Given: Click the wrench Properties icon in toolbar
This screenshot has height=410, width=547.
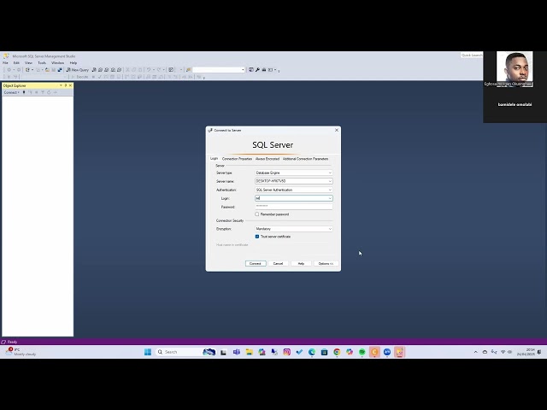Looking at the screenshot, I should [257, 70].
